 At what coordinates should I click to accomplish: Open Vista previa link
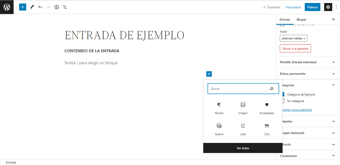point(293,7)
